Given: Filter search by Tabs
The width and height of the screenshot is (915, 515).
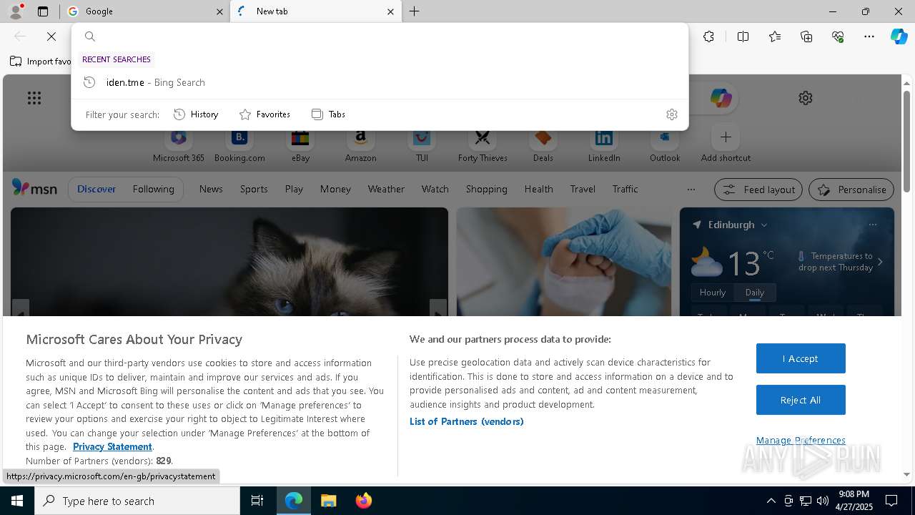Looking at the screenshot, I should point(329,114).
